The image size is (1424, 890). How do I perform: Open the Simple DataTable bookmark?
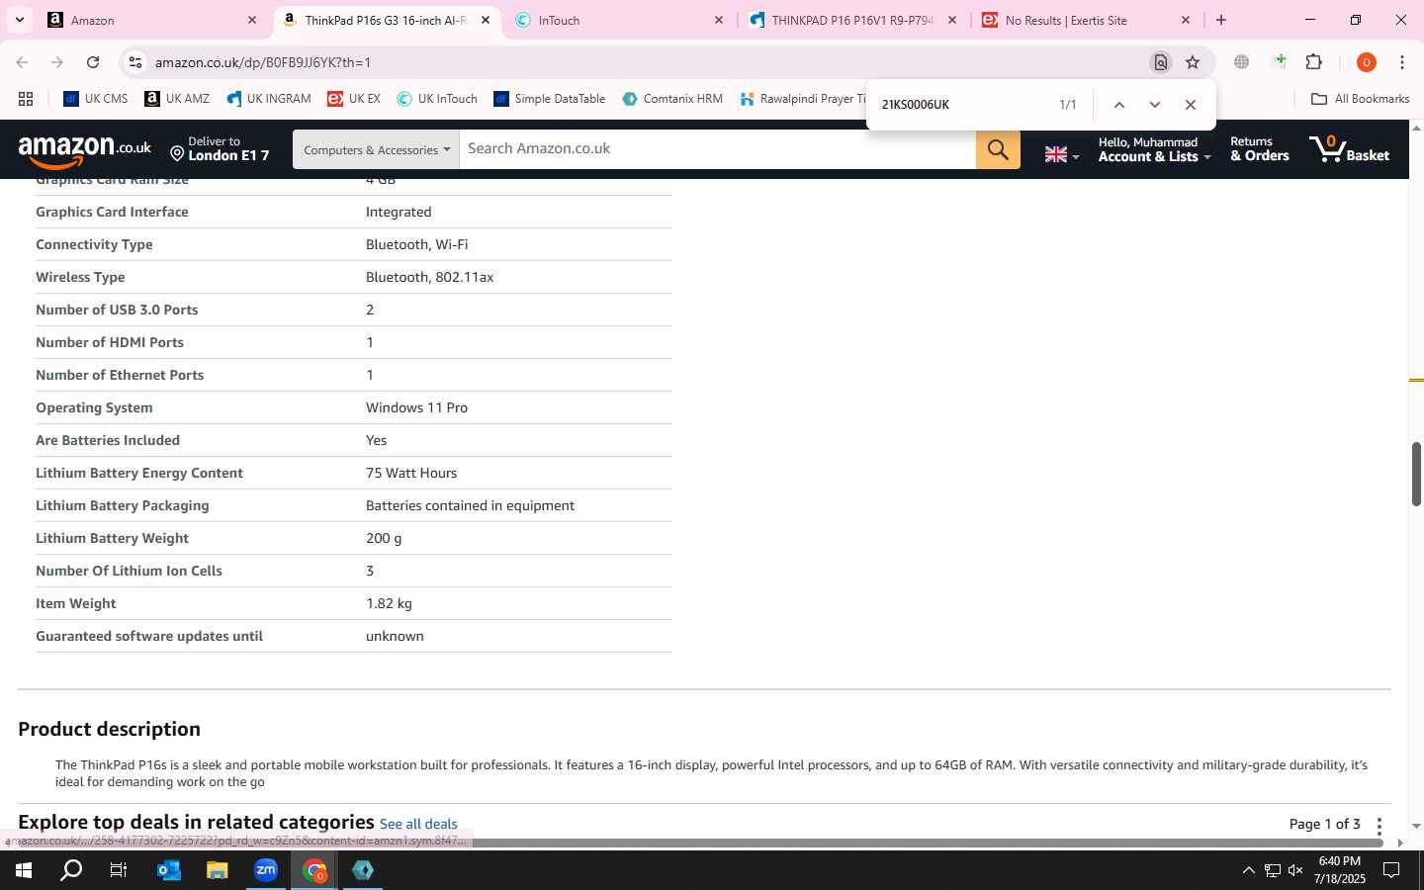(x=549, y=99)
